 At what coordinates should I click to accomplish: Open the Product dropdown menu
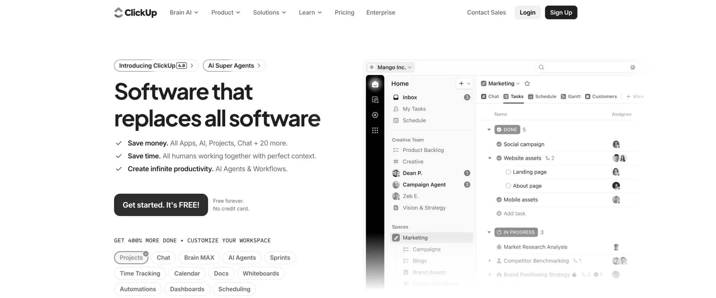[226, 12]
